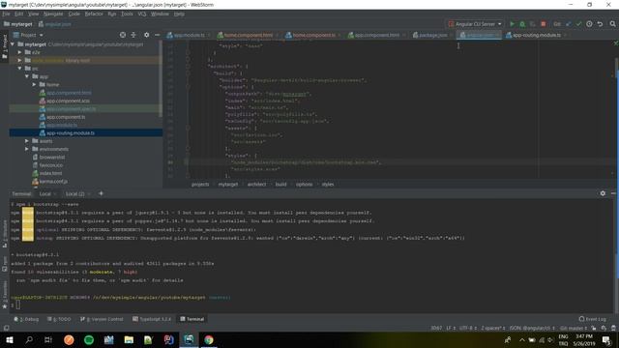The height and width of the screenshot is (348, 619).
Task: Open File Explorer from the taskbar
Action: pyautogui.click(x=129, y=339)
